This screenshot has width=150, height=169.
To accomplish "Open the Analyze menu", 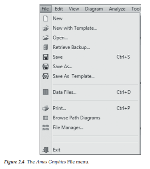I will click(117, 9).
